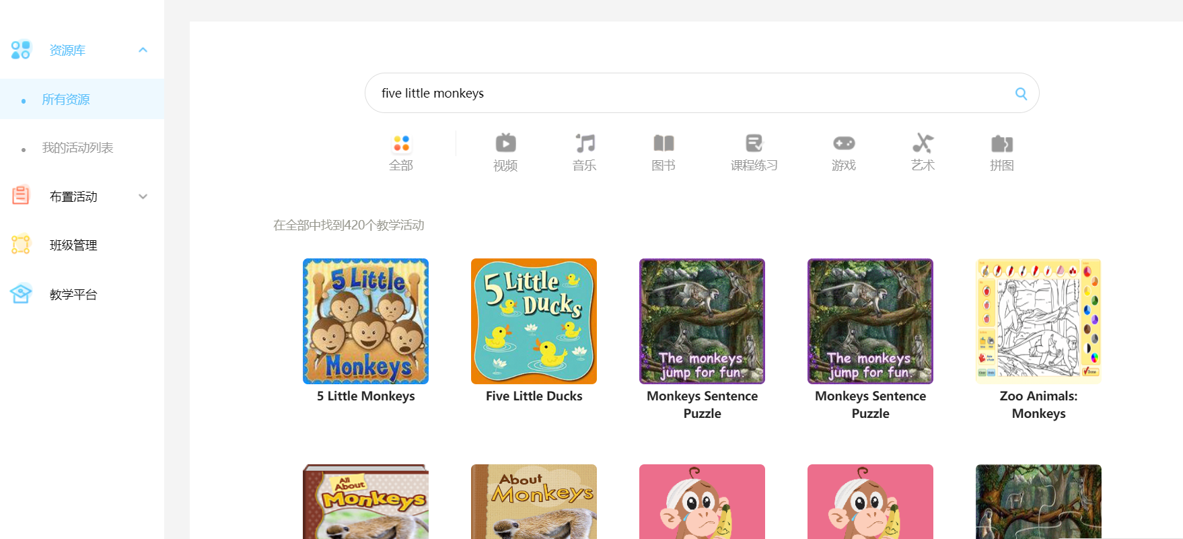Click the "Zoo Animals: Monkeys" title text
Image resolution: width=1183 pixels, height=539 pixels.
pos(1038,405)
